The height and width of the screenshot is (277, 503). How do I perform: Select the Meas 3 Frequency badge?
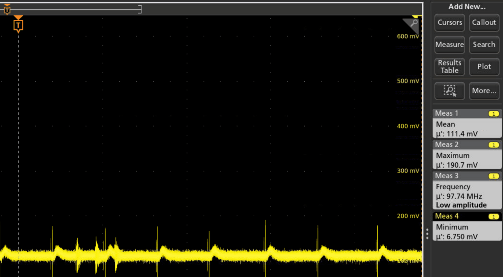pyautogui.click(x=467, y=190)
